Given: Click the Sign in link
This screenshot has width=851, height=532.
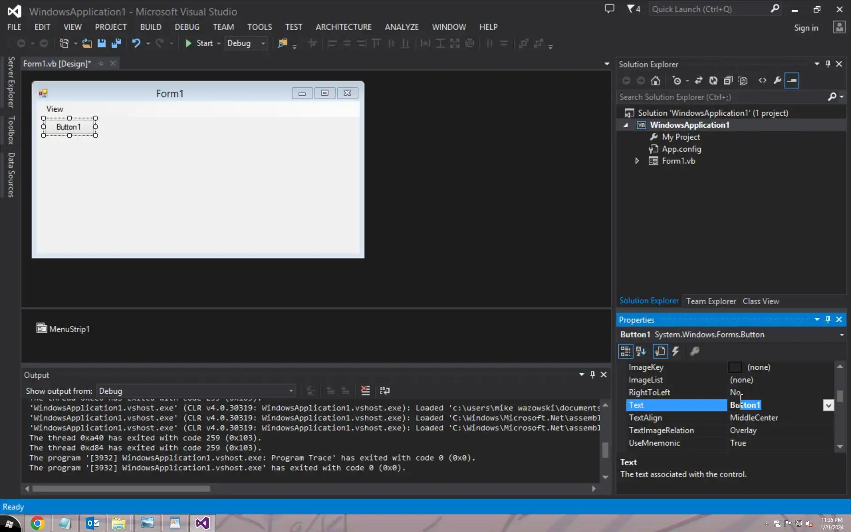Looking at the screenshot, I should 806,28.
